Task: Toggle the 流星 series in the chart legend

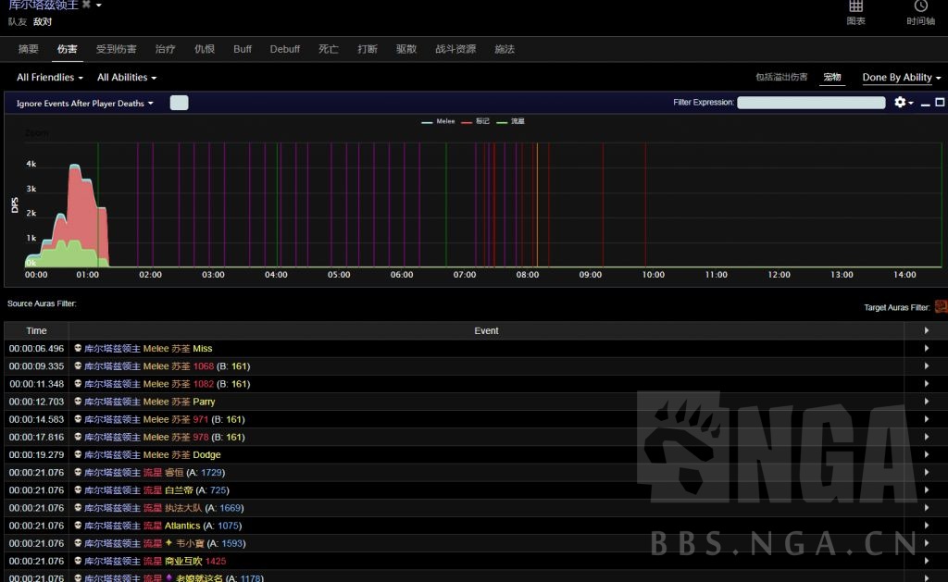Action: (x=511, y=121)
